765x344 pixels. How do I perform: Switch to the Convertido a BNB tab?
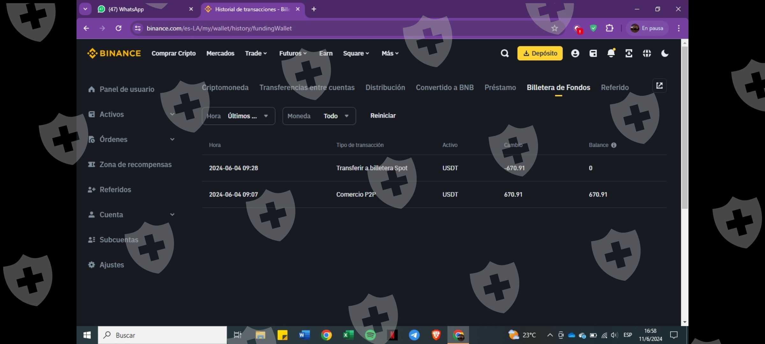pyautogui.click(x=444, y=88)
